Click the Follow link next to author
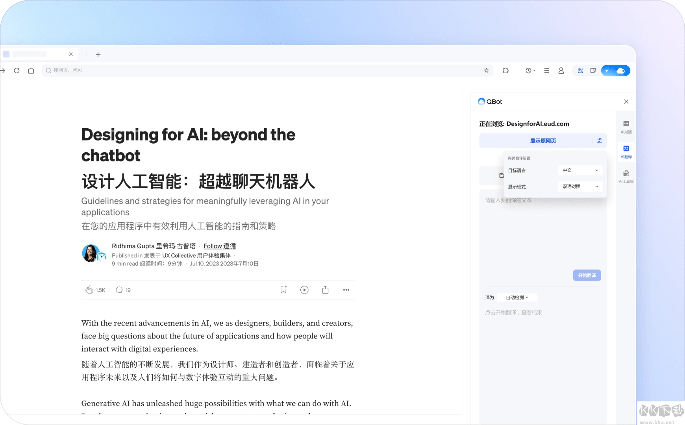Viewport: 685px width, 425px height. coord(213,246)
